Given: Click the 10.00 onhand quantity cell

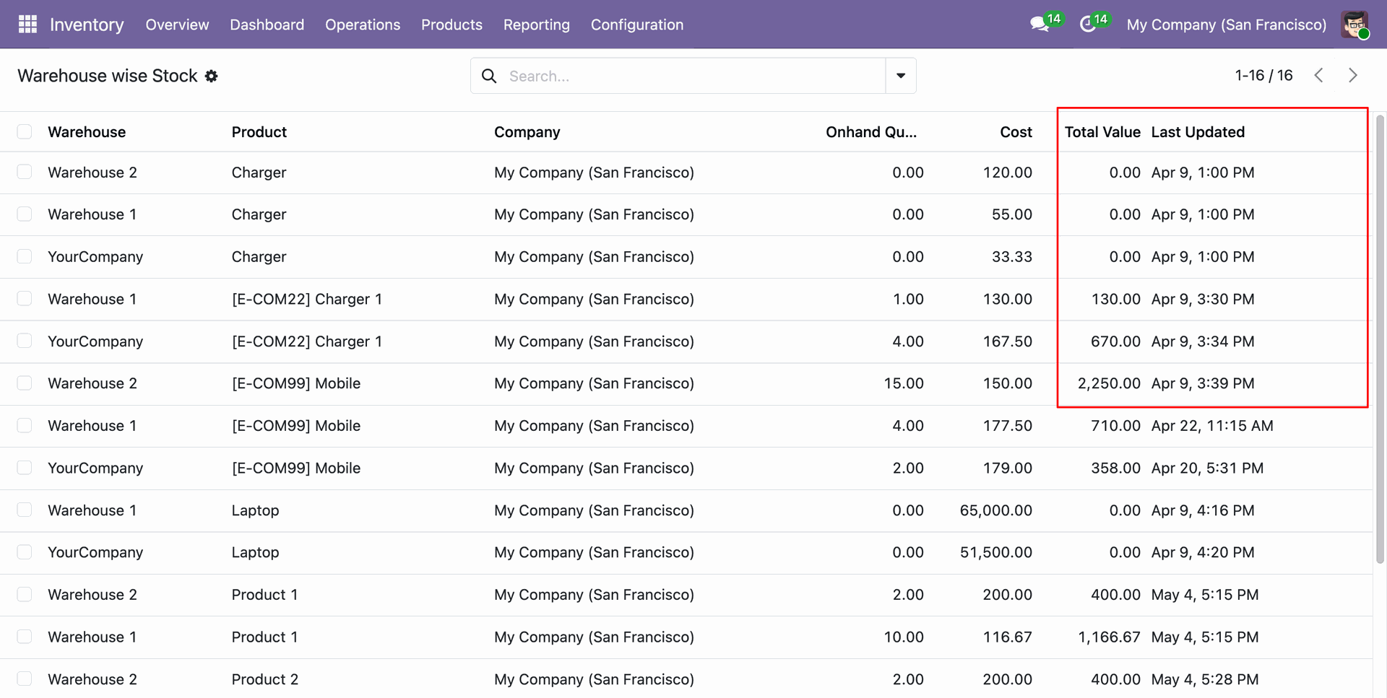Looking at the screenshot, I should 904,637.
